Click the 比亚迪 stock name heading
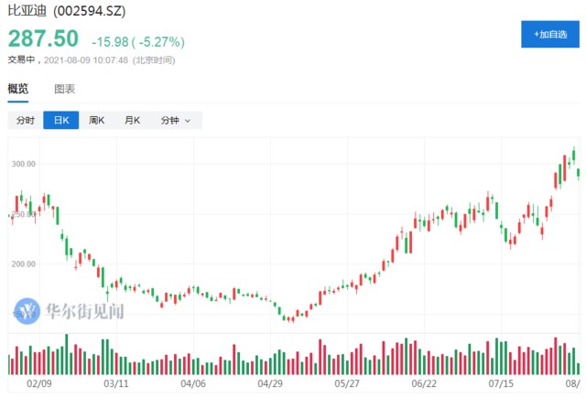 pos(26,11)
